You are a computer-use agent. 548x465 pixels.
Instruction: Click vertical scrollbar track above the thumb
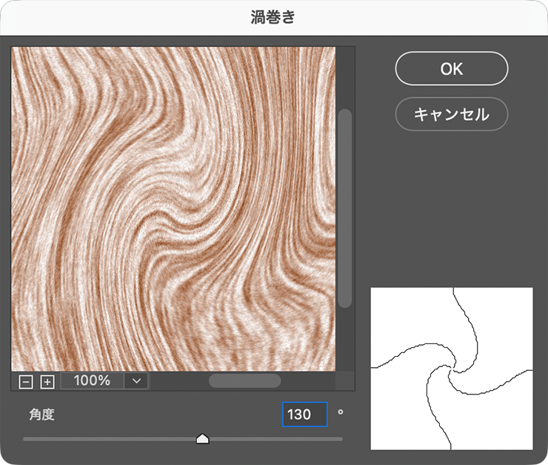345,78
